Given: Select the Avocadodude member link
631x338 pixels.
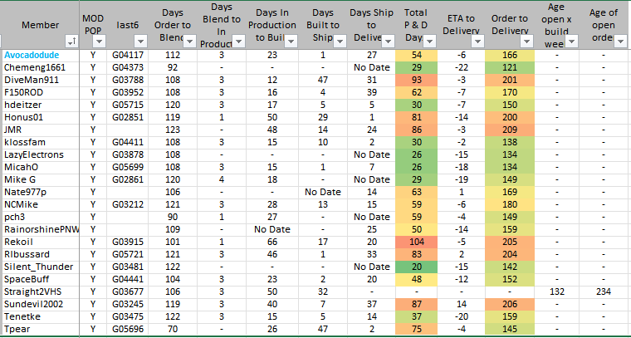Looking at the screenshot, I should [x=34, y=54].
